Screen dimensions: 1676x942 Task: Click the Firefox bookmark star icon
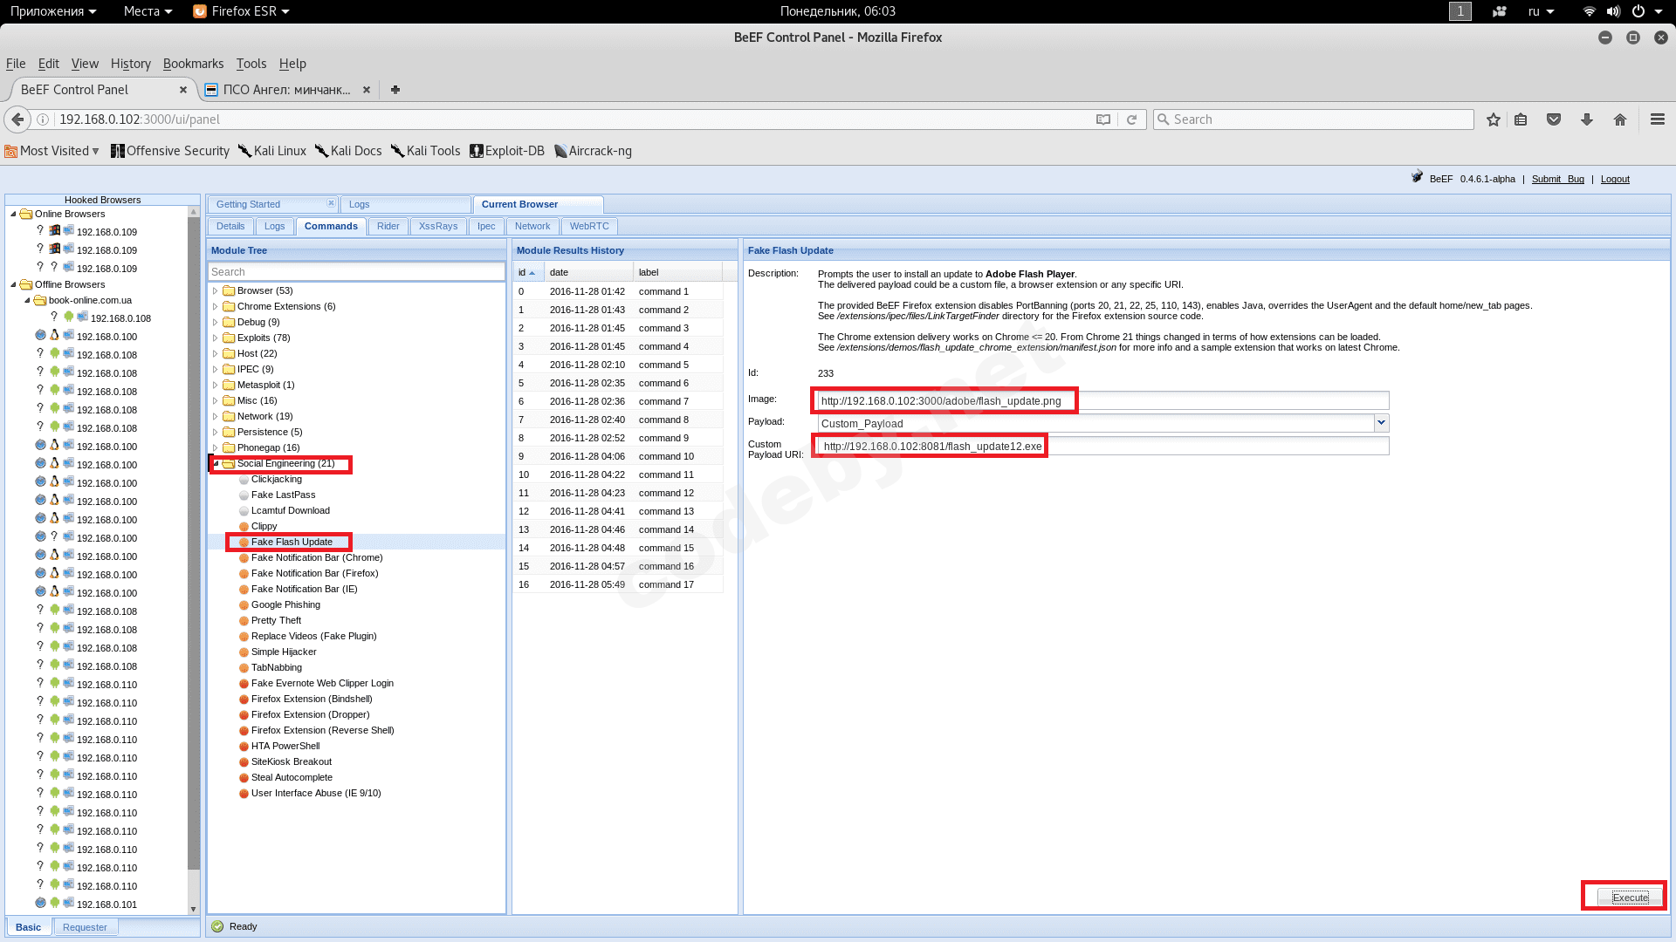coord(1494,119)
